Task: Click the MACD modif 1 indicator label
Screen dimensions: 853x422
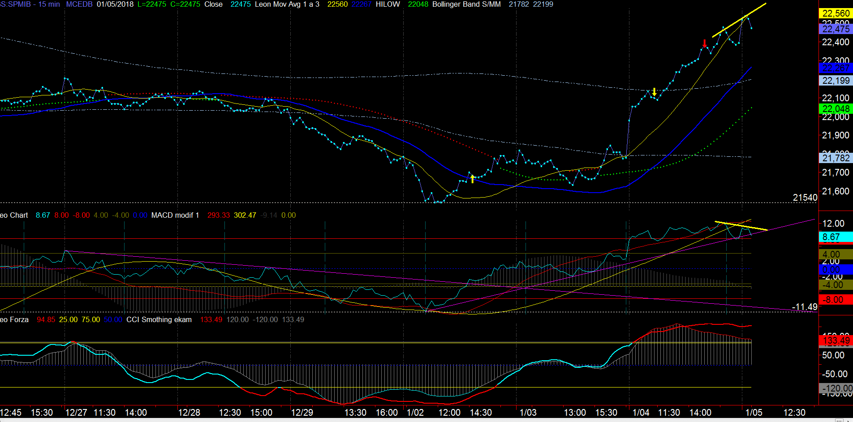Action: 175,215
